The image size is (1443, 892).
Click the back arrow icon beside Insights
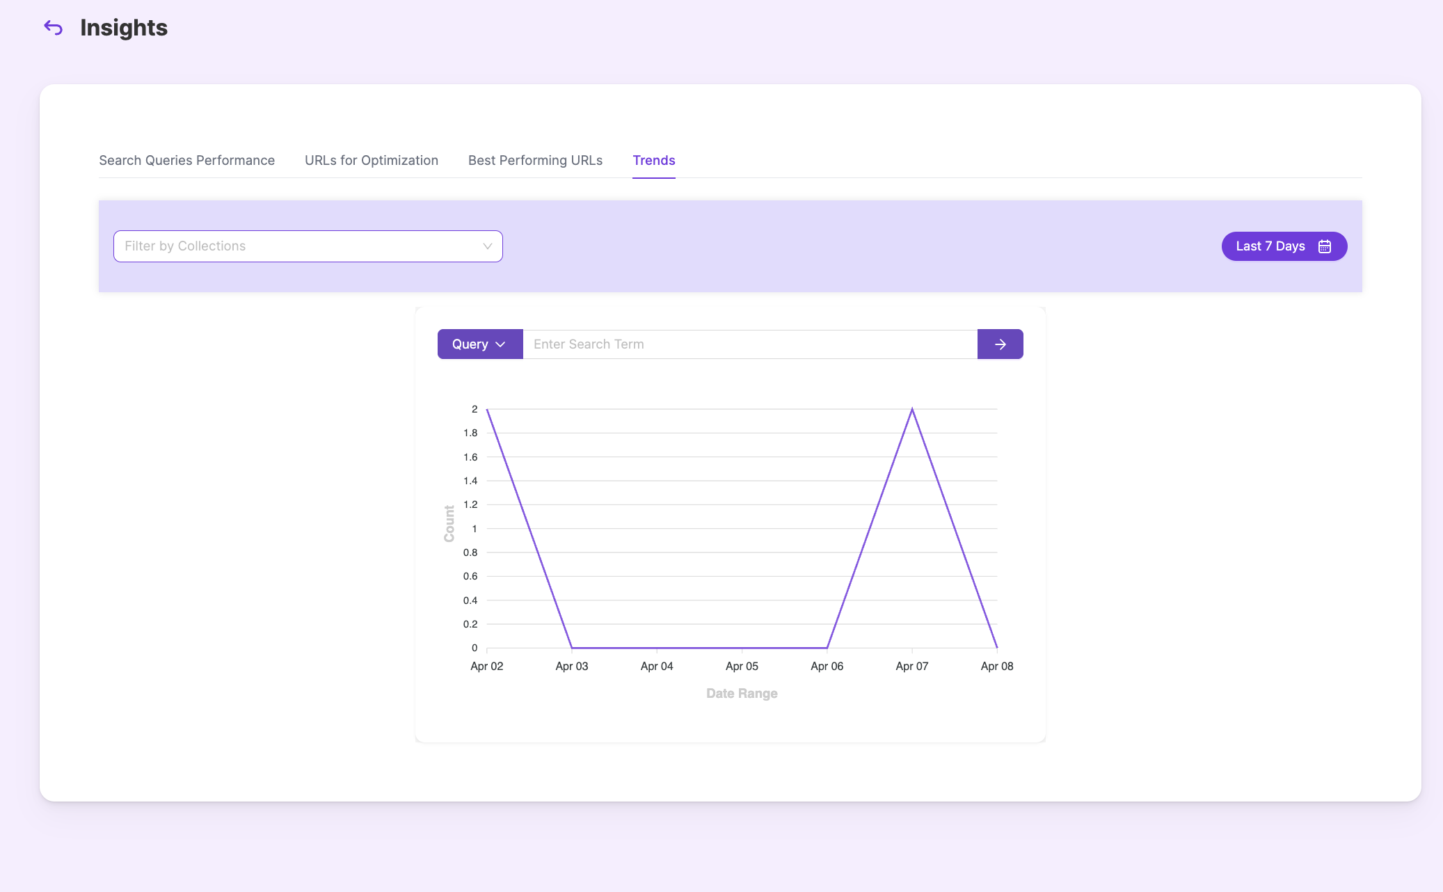click(x=54, y=28)
